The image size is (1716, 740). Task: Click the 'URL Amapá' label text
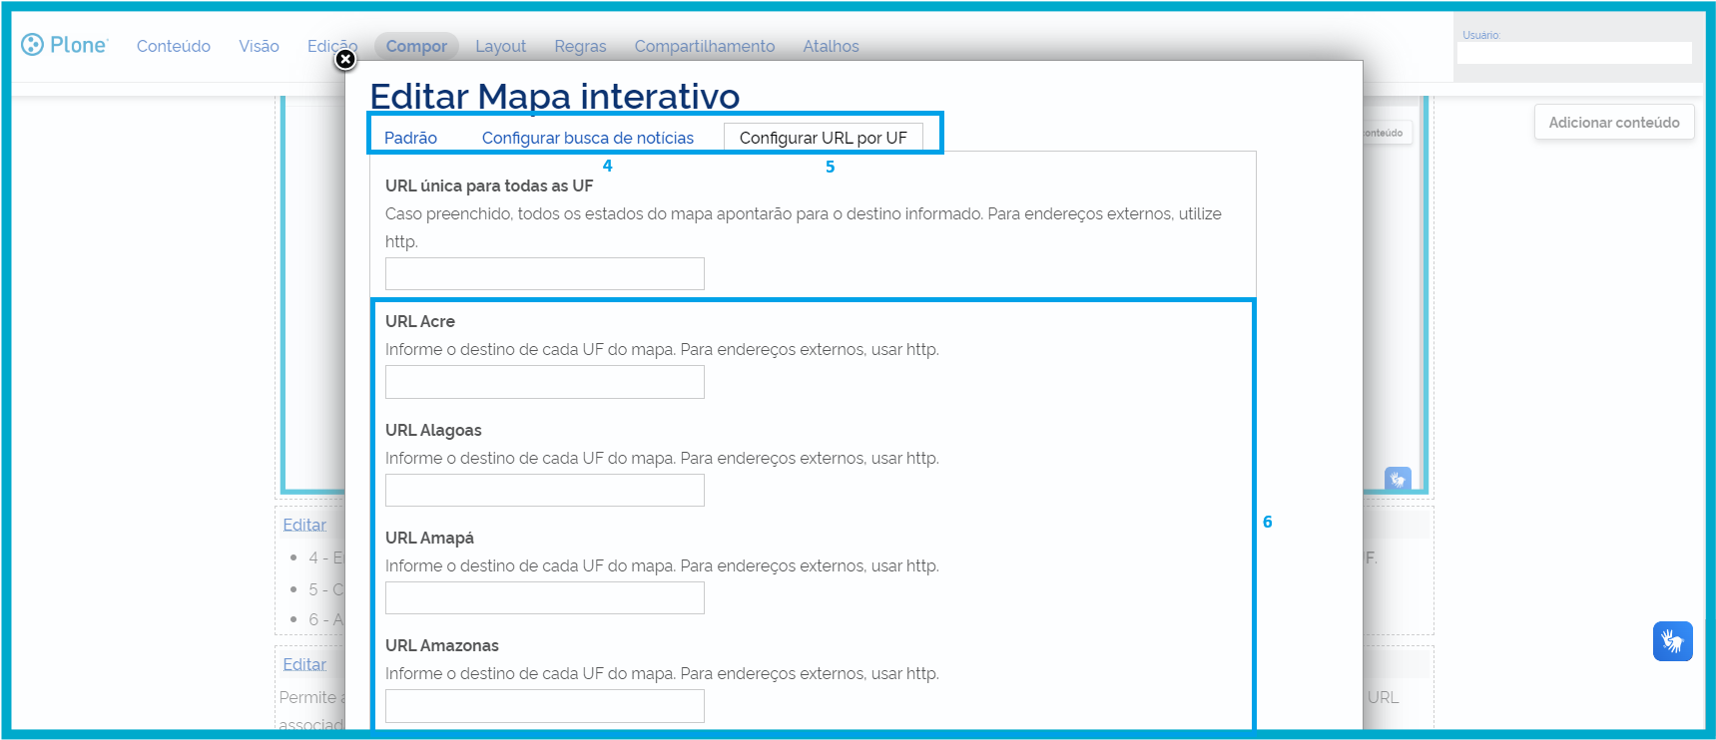click(x=429, y=538)
